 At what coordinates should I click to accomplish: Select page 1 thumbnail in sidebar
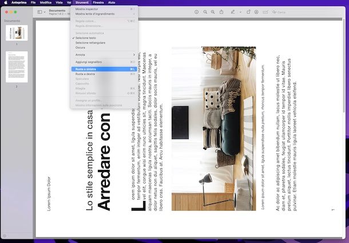tap(17, 33)
